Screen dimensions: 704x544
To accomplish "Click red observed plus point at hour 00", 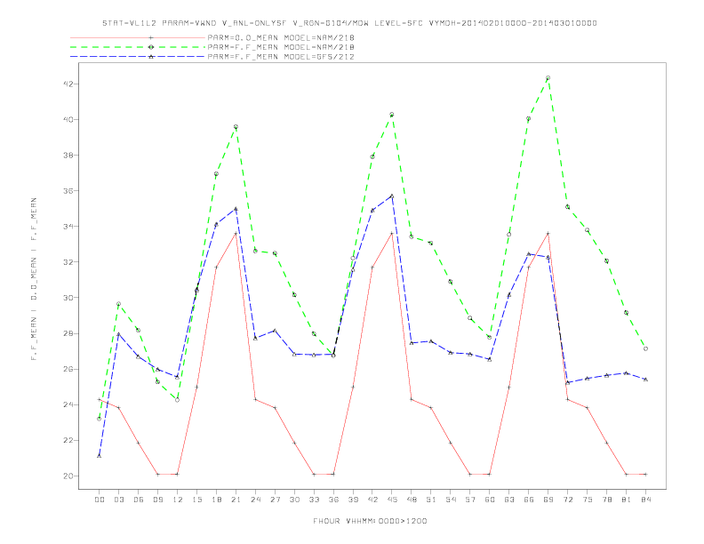I will [100, 399].
